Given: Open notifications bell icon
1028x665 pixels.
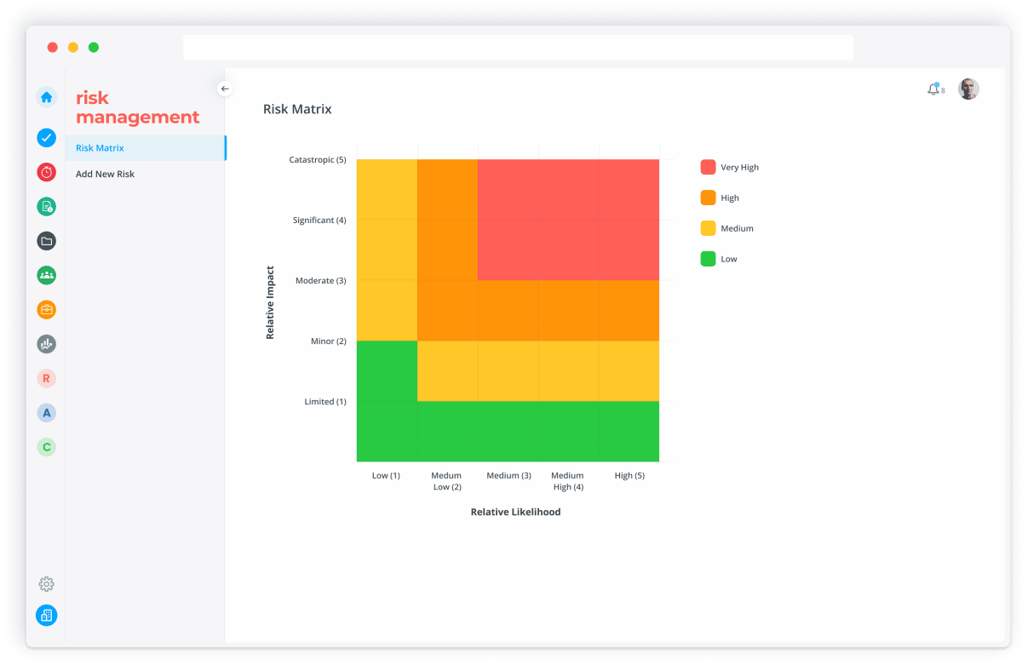Looking at the screenshot, I should 933,89.
